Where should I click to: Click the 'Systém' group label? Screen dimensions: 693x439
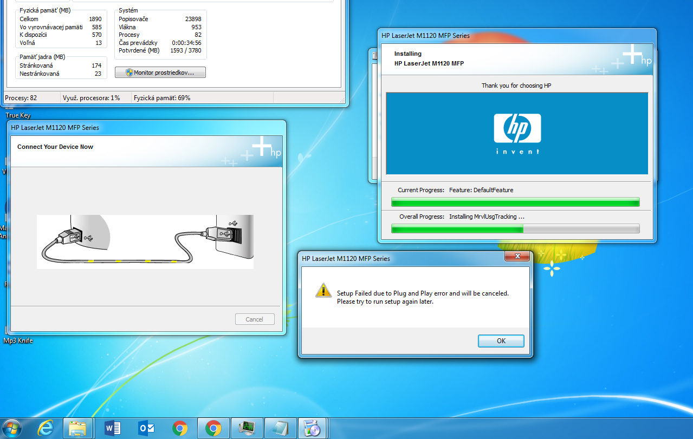click(128, 10)
